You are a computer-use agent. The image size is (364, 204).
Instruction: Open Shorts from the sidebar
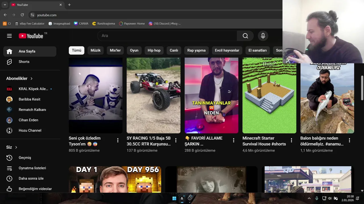coord(30,61)
